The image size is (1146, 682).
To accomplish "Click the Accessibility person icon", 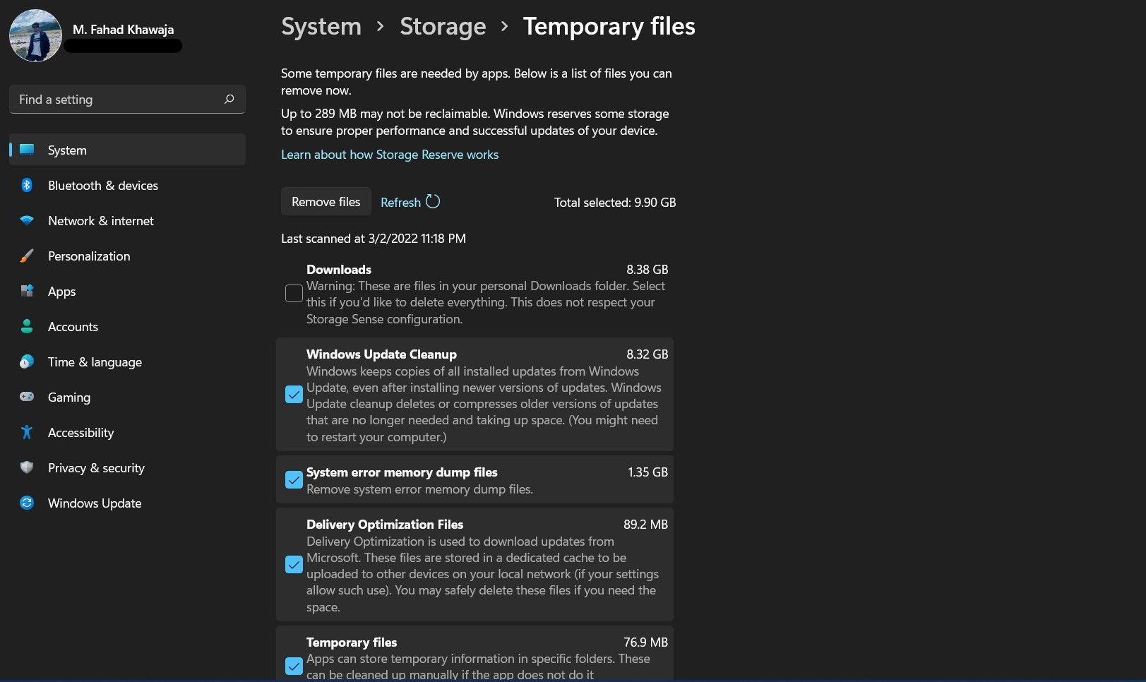I will tap(27, 432).
